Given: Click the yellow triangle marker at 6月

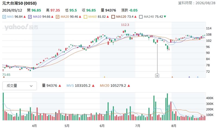Looking at the screenshot, I should coord(104,77).
